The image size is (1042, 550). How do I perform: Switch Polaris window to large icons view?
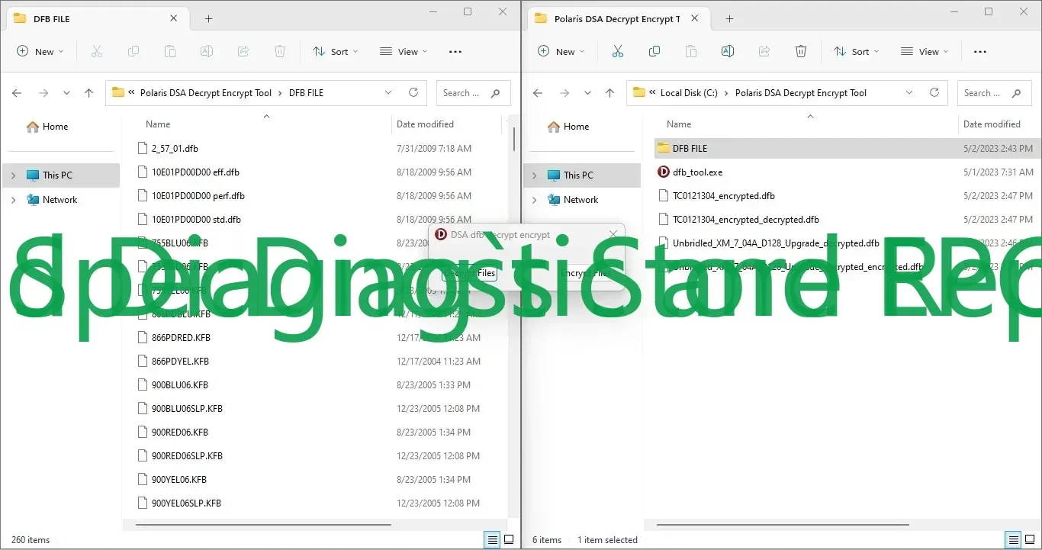1030,539
